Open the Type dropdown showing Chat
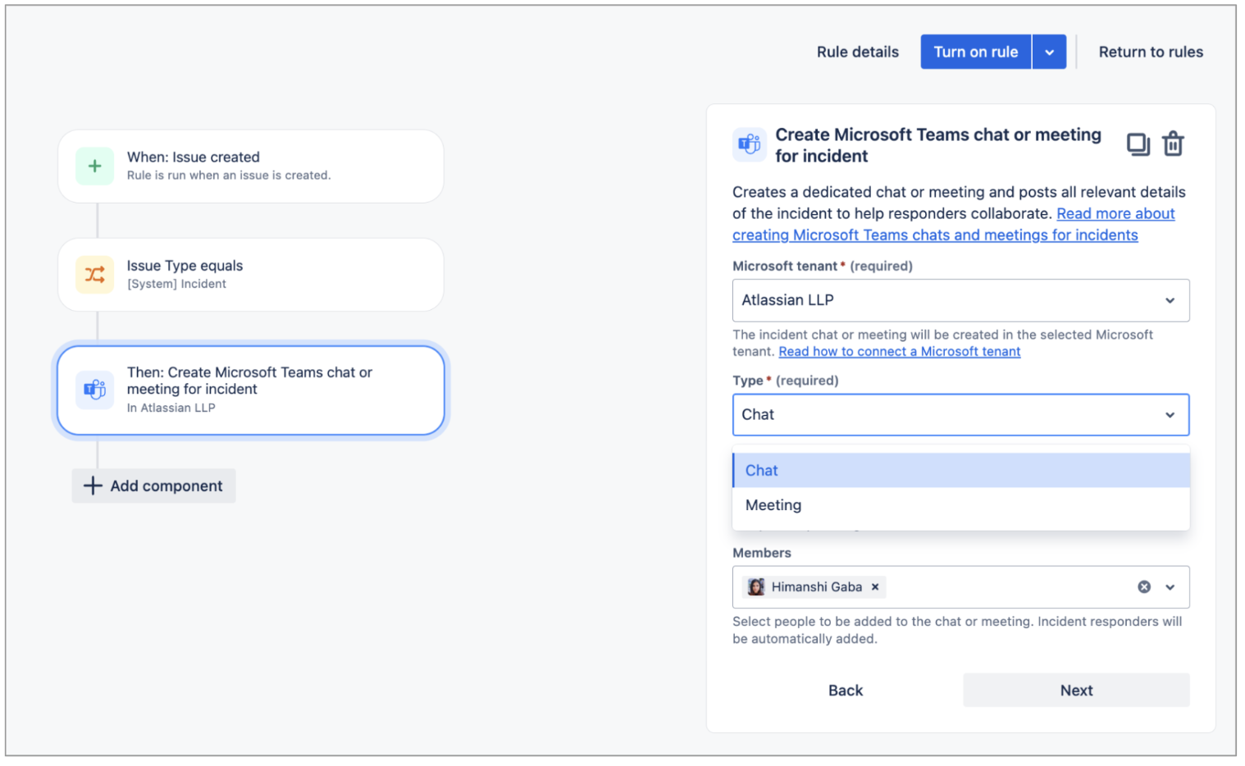 point(960,415)
